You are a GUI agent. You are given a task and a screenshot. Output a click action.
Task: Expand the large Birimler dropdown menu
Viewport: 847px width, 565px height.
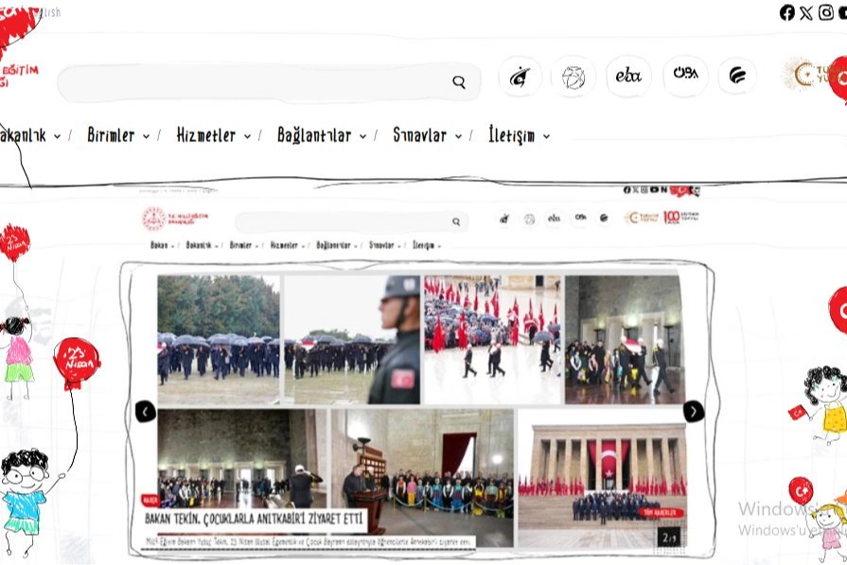pyautogui.click(x=118, y=135)
